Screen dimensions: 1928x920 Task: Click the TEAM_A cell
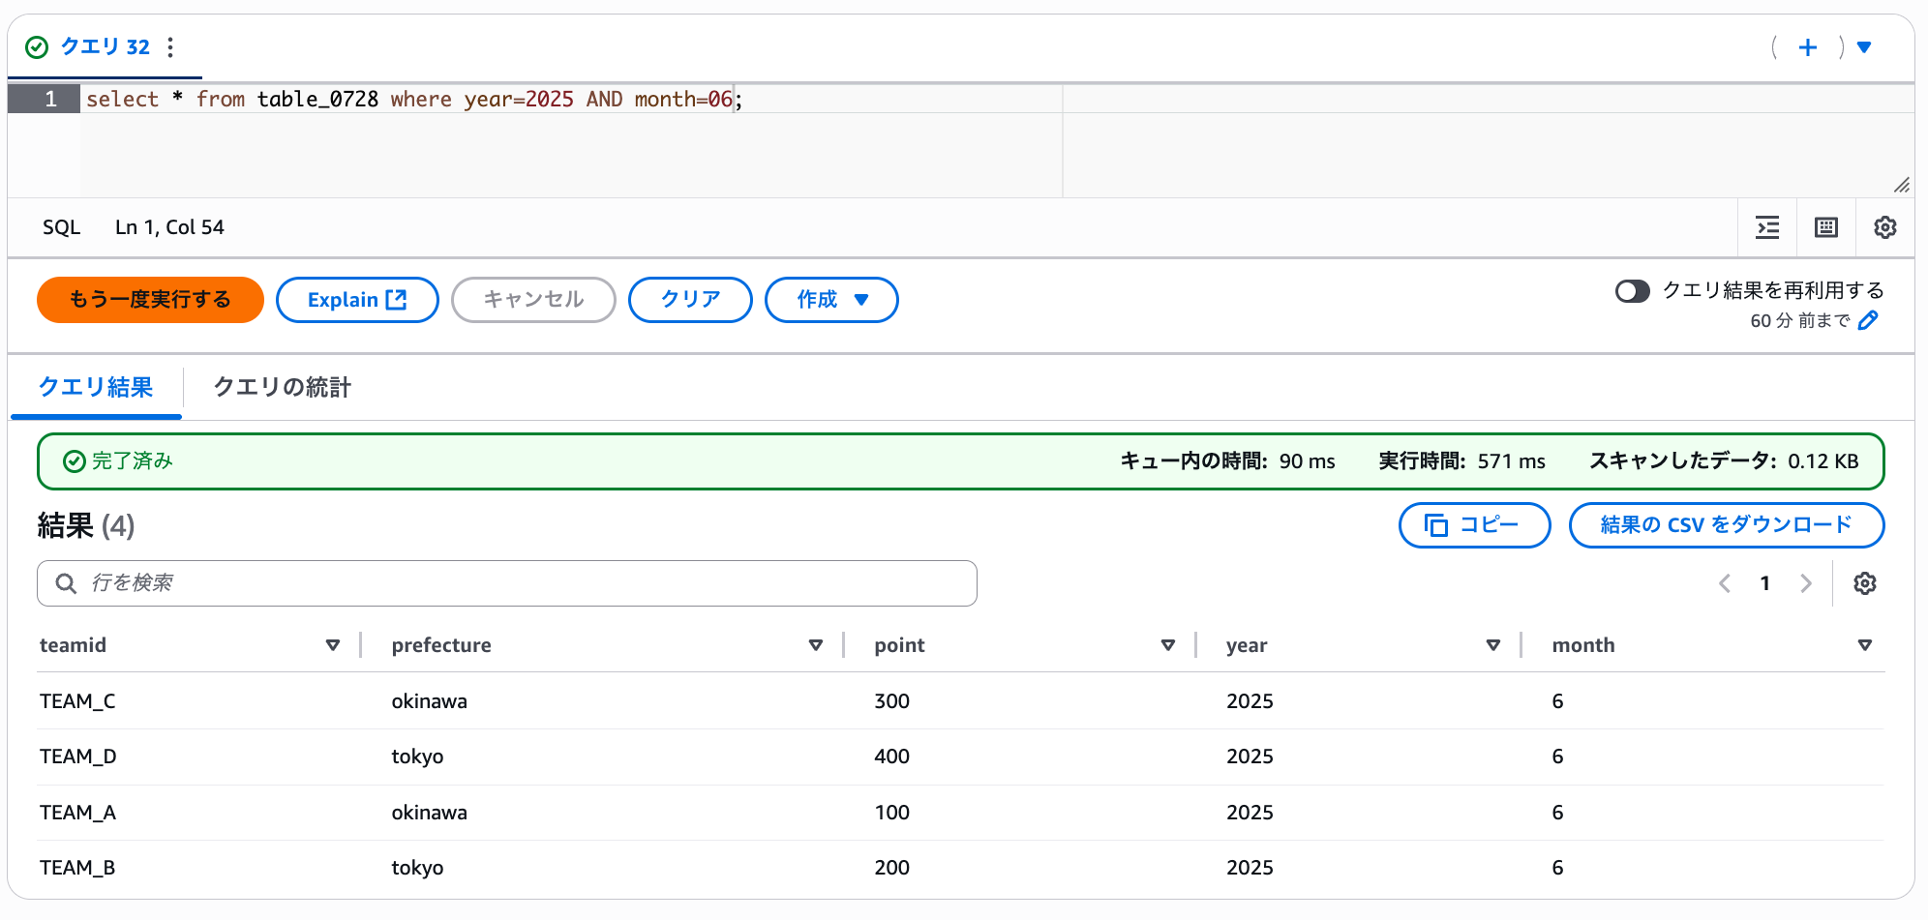(x=77, y=813)
